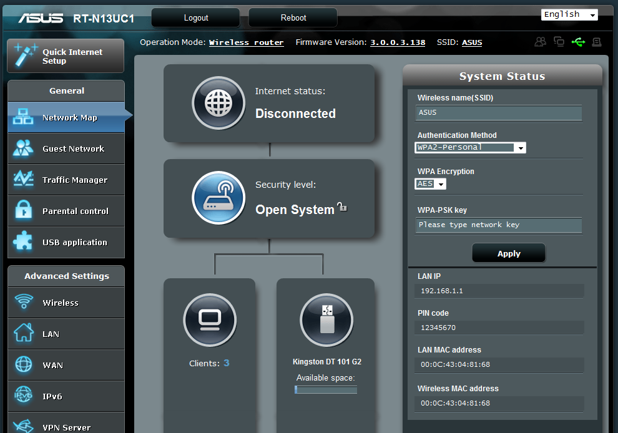618x433 pixels.
Task: Click the Advanced Settings section header
Action: point(66,276)
